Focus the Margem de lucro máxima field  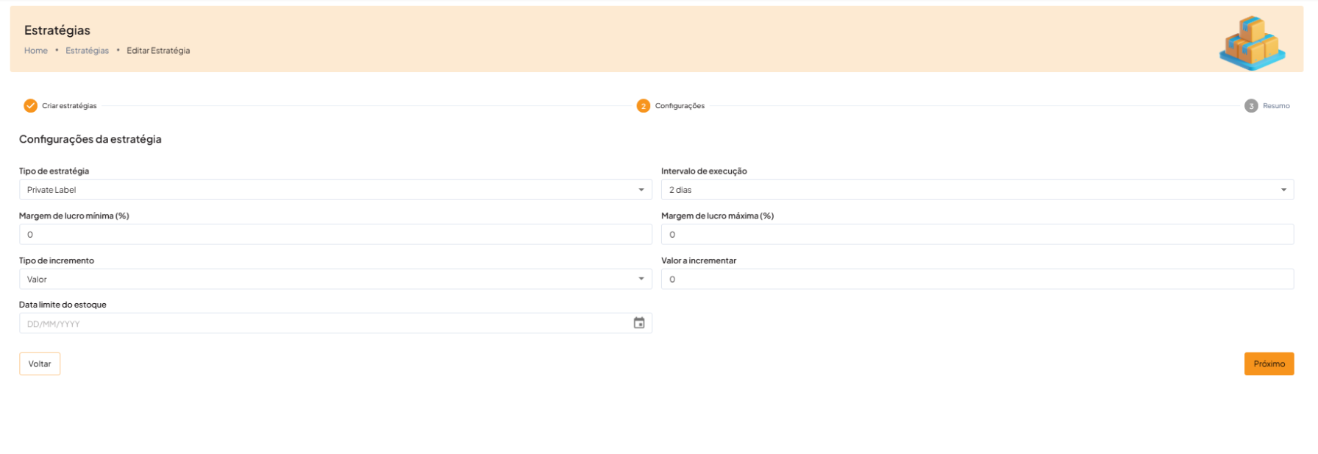[977, 235]
